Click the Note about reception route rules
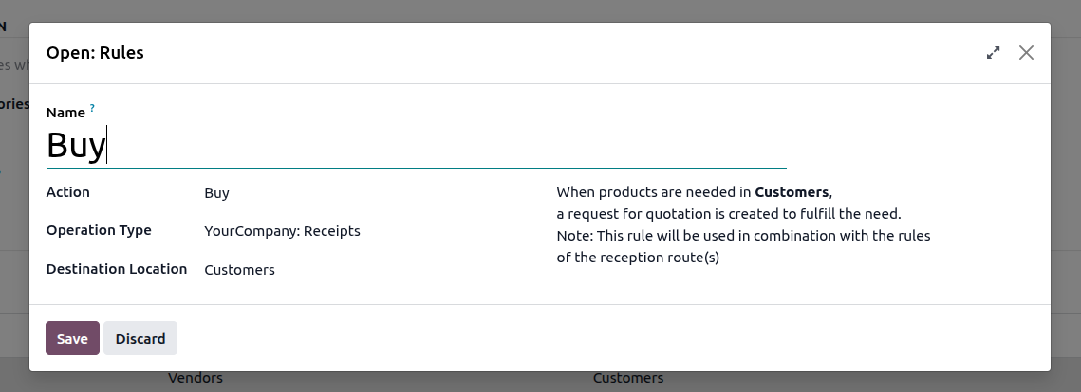The height and width of the screenshot is (392, 1081). point(743,246)
